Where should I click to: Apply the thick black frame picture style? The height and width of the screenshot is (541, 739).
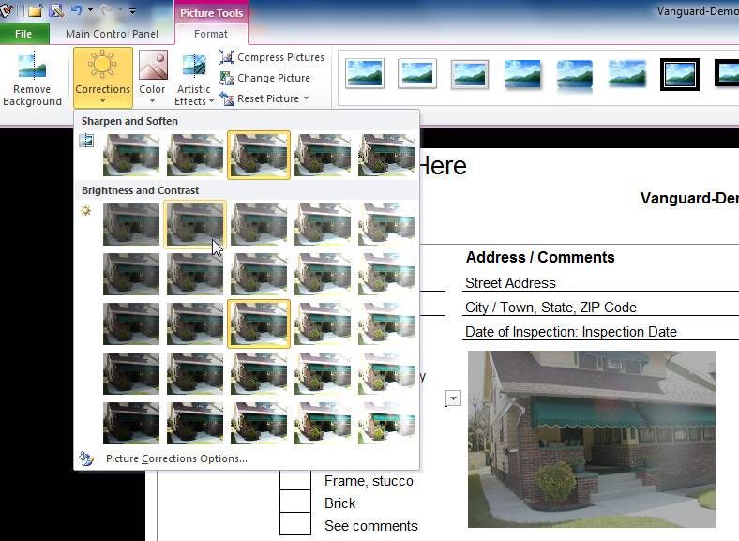680,73
